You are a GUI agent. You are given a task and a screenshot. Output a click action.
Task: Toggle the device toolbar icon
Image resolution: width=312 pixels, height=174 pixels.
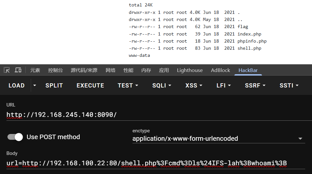[x=18, y=70]
